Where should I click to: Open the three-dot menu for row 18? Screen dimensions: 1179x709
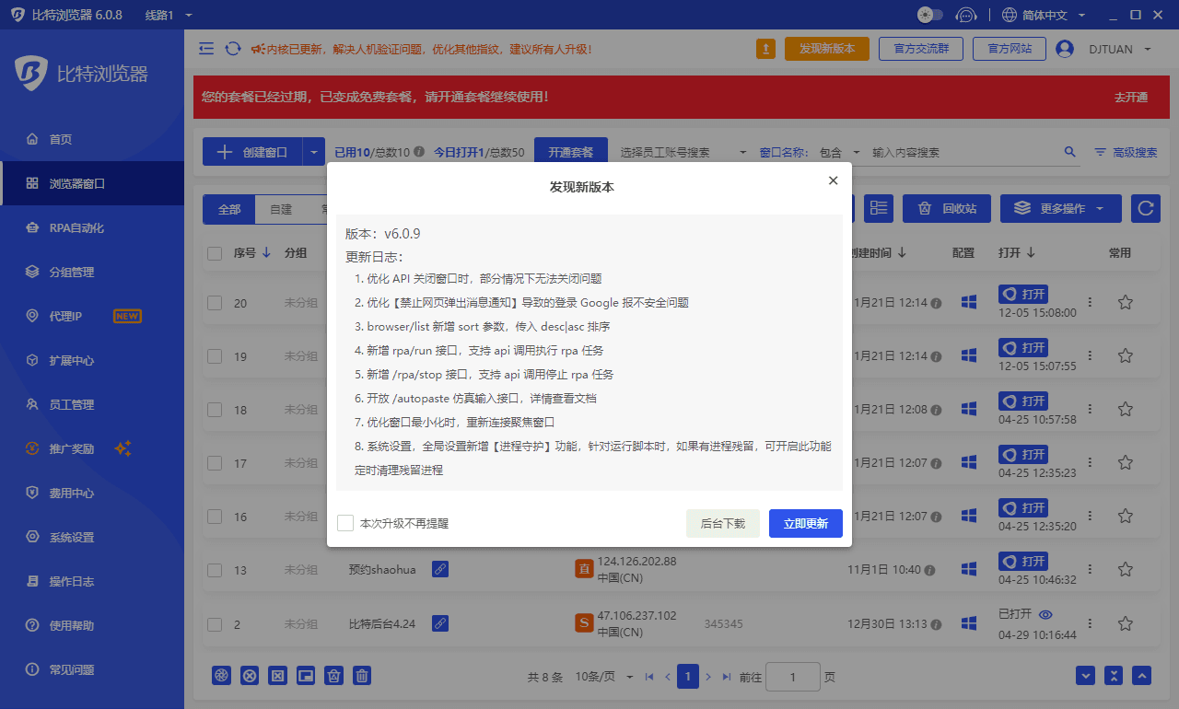coord(1091,409)
